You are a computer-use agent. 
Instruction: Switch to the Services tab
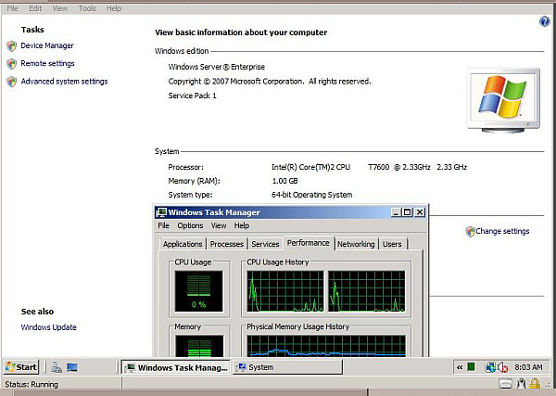[265, 244]
